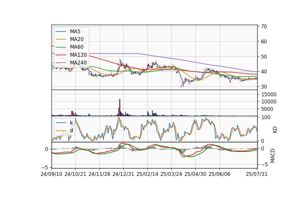Click the volume axis value 5000
Screen dimensions: 286x205
pyautogui.click(x=267, y=109)
